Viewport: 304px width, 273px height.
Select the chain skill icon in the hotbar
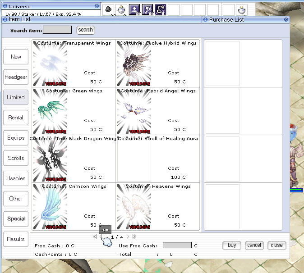pos(161,9)
